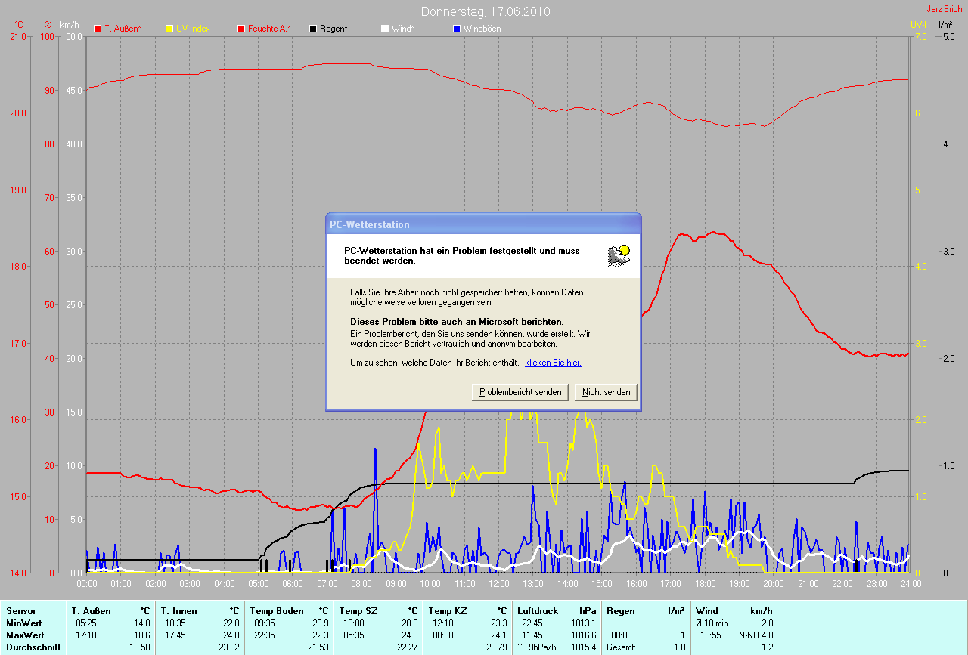Open the 'klicken Sie hier' link
The image size is (968, 655).
553,363
